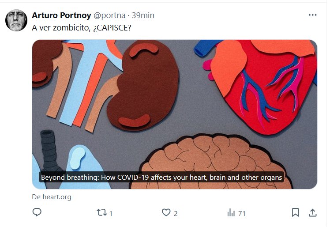Repost this tweet using the retweet icon

(101, 213)
